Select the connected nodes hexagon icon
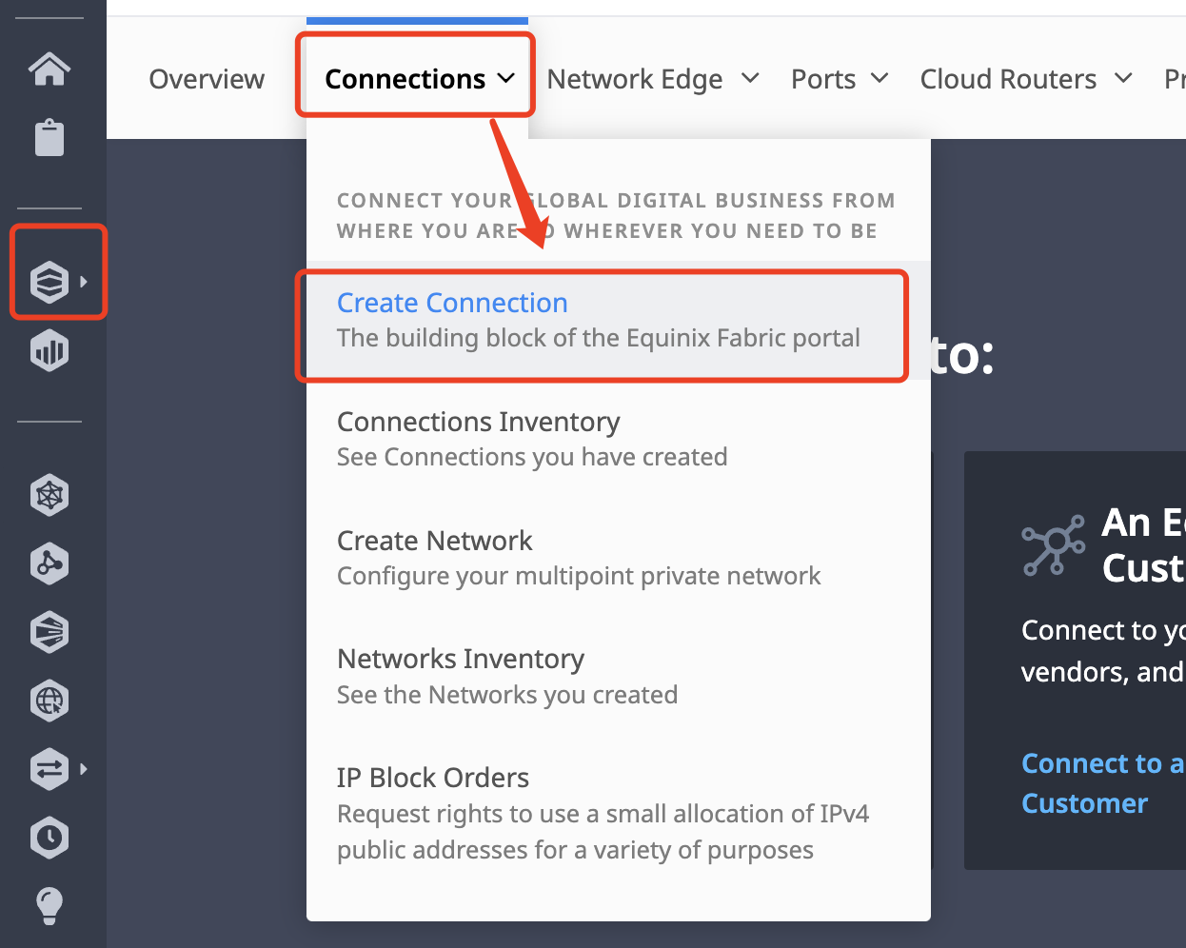Image resolution: width=1186 pixels, height=948 pixels. [x=49, y=563]
